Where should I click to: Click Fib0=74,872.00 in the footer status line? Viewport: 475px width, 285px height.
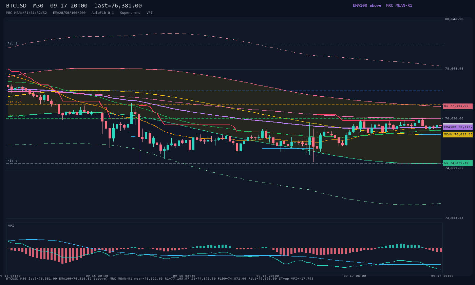point(232,279)
